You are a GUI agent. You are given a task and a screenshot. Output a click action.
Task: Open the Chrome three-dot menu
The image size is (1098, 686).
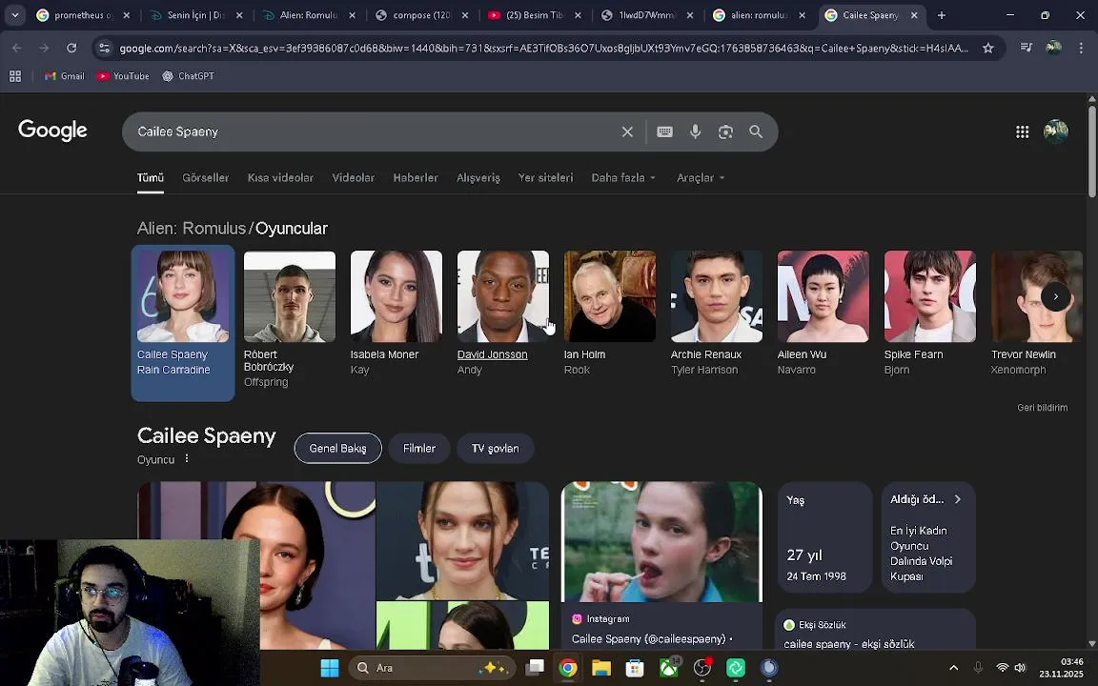tap(1081, 48)
